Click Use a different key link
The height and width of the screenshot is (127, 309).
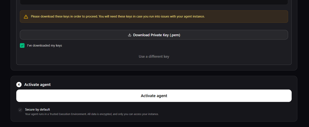(x=154, y=56)
